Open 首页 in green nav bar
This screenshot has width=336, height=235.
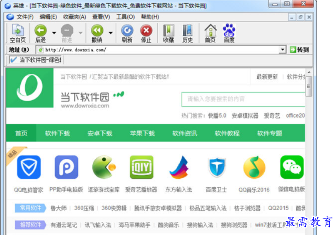click(21, 133)
